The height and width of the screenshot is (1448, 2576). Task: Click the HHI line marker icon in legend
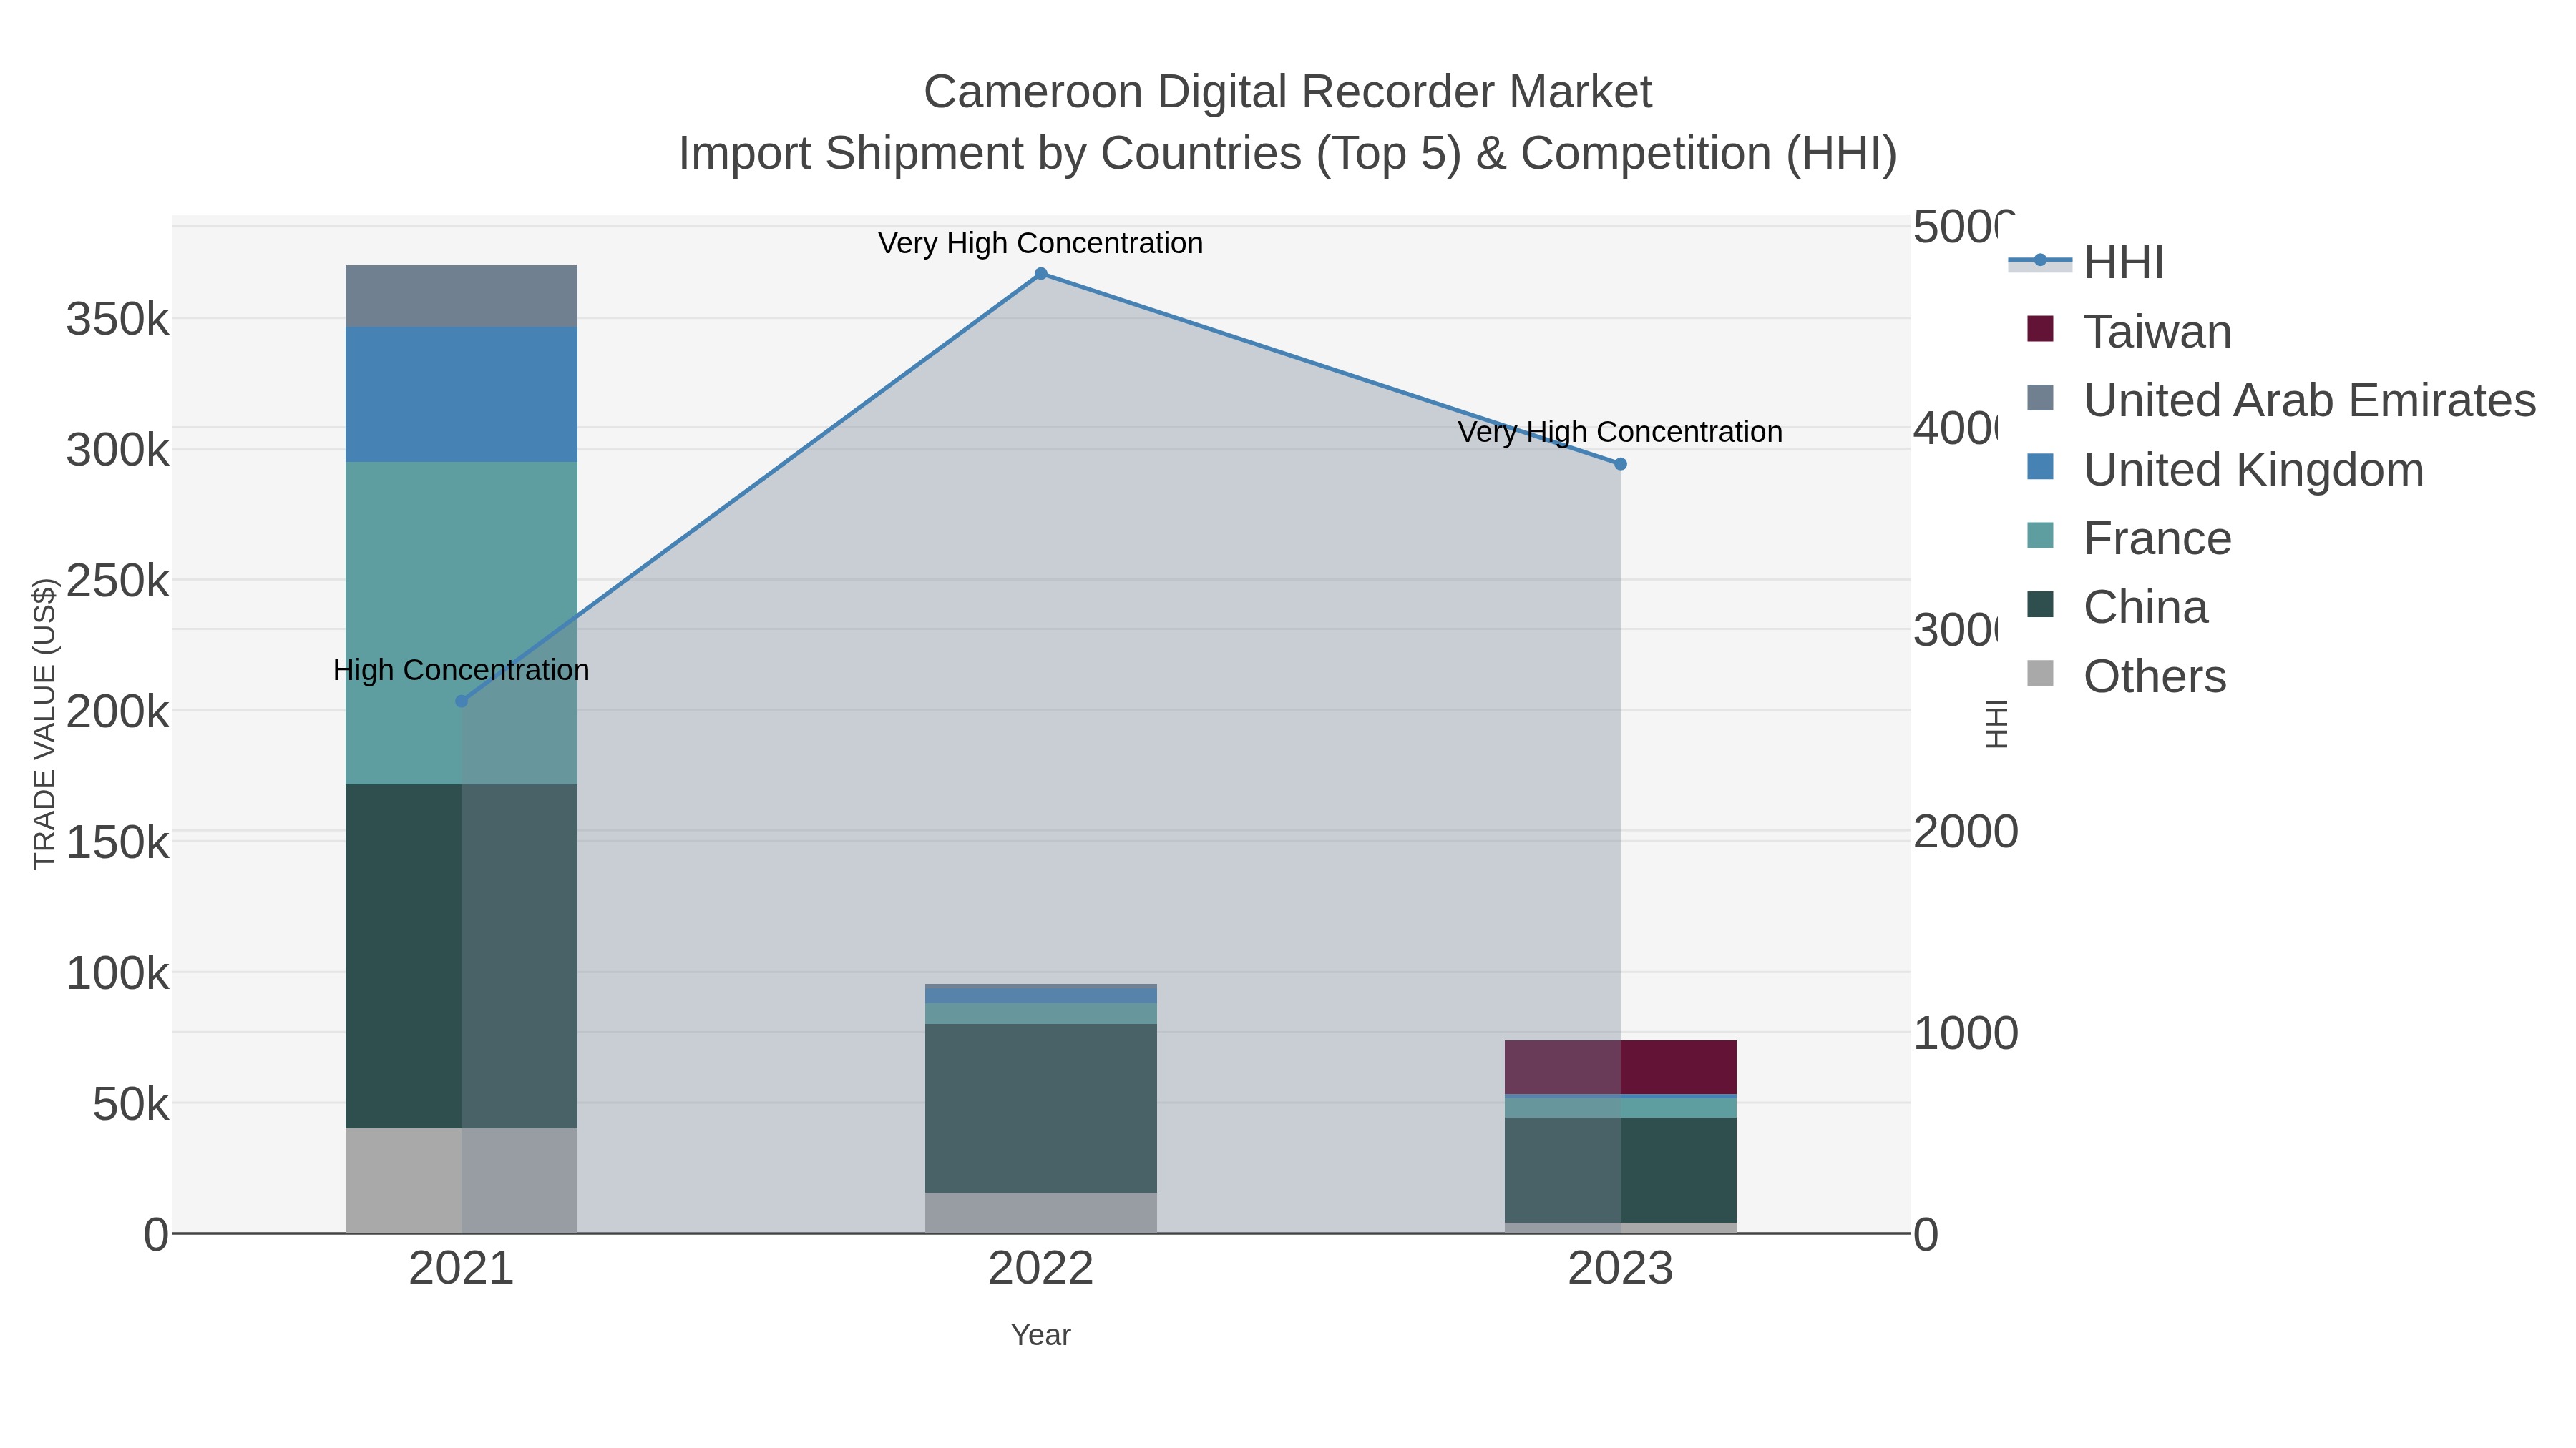click(x=2040, y=261)
